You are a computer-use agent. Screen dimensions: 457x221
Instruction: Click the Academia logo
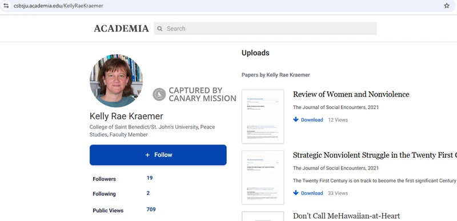coord(121,29)
